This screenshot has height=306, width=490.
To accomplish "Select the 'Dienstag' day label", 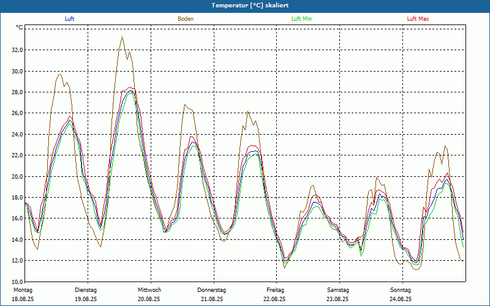I will tap(86, 290).
